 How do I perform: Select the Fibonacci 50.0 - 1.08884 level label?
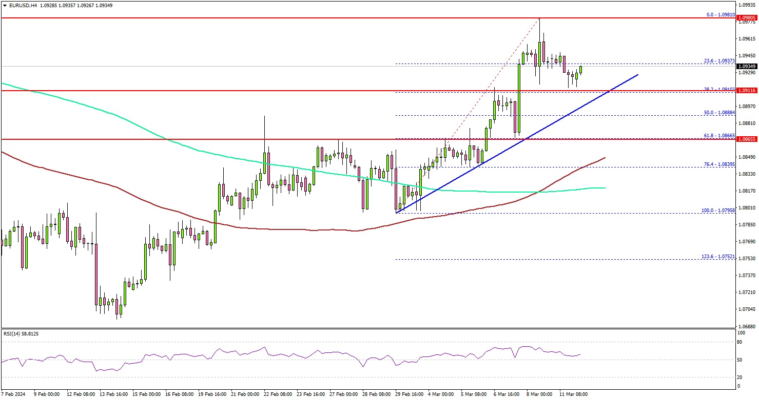click(x=718, y=112)
